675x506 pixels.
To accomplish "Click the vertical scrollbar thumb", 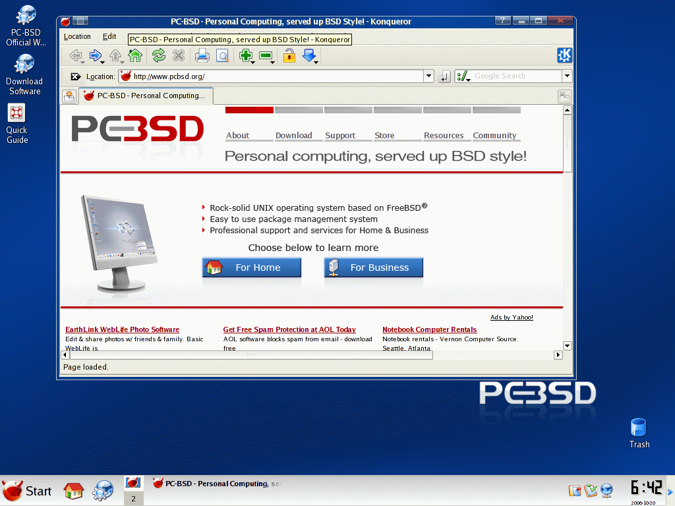I will pos(568,144).
